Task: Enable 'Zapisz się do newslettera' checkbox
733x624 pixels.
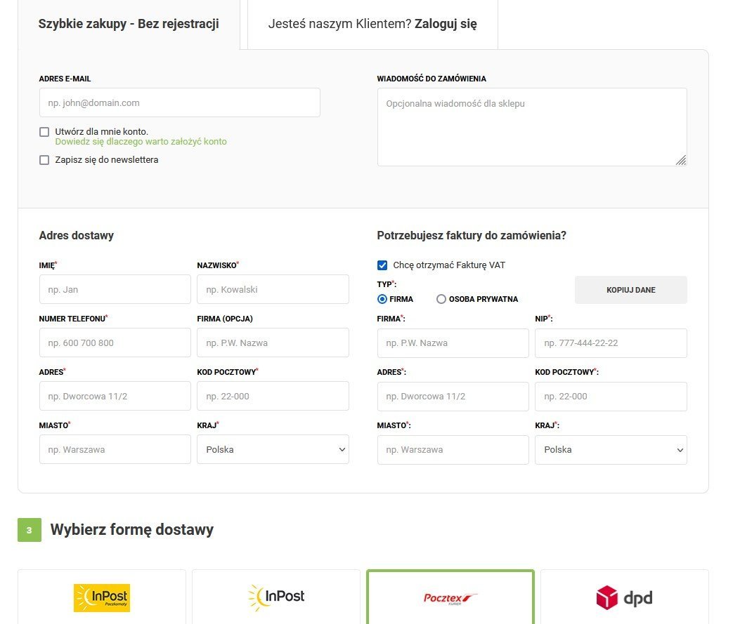Action: pos(44,160)
